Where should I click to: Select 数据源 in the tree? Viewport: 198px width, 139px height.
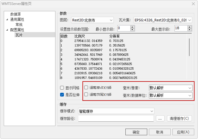(x=15, y=14)
